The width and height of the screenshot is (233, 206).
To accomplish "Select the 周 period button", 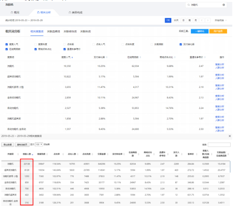I will [190, 21].
